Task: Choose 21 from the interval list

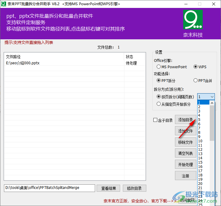Action: (203, 188)
